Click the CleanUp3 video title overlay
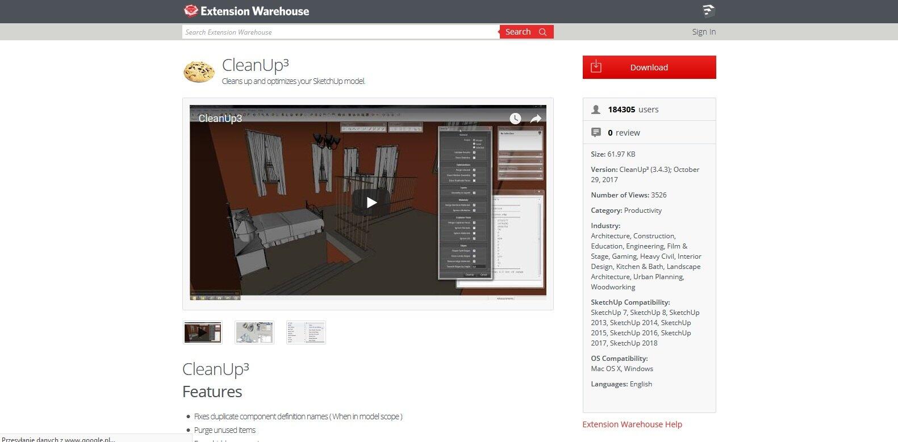The height and width of the screenshot is (442, 898). pos(220,119)
